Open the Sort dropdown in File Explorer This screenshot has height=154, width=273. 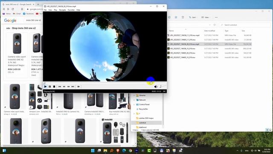193,17
